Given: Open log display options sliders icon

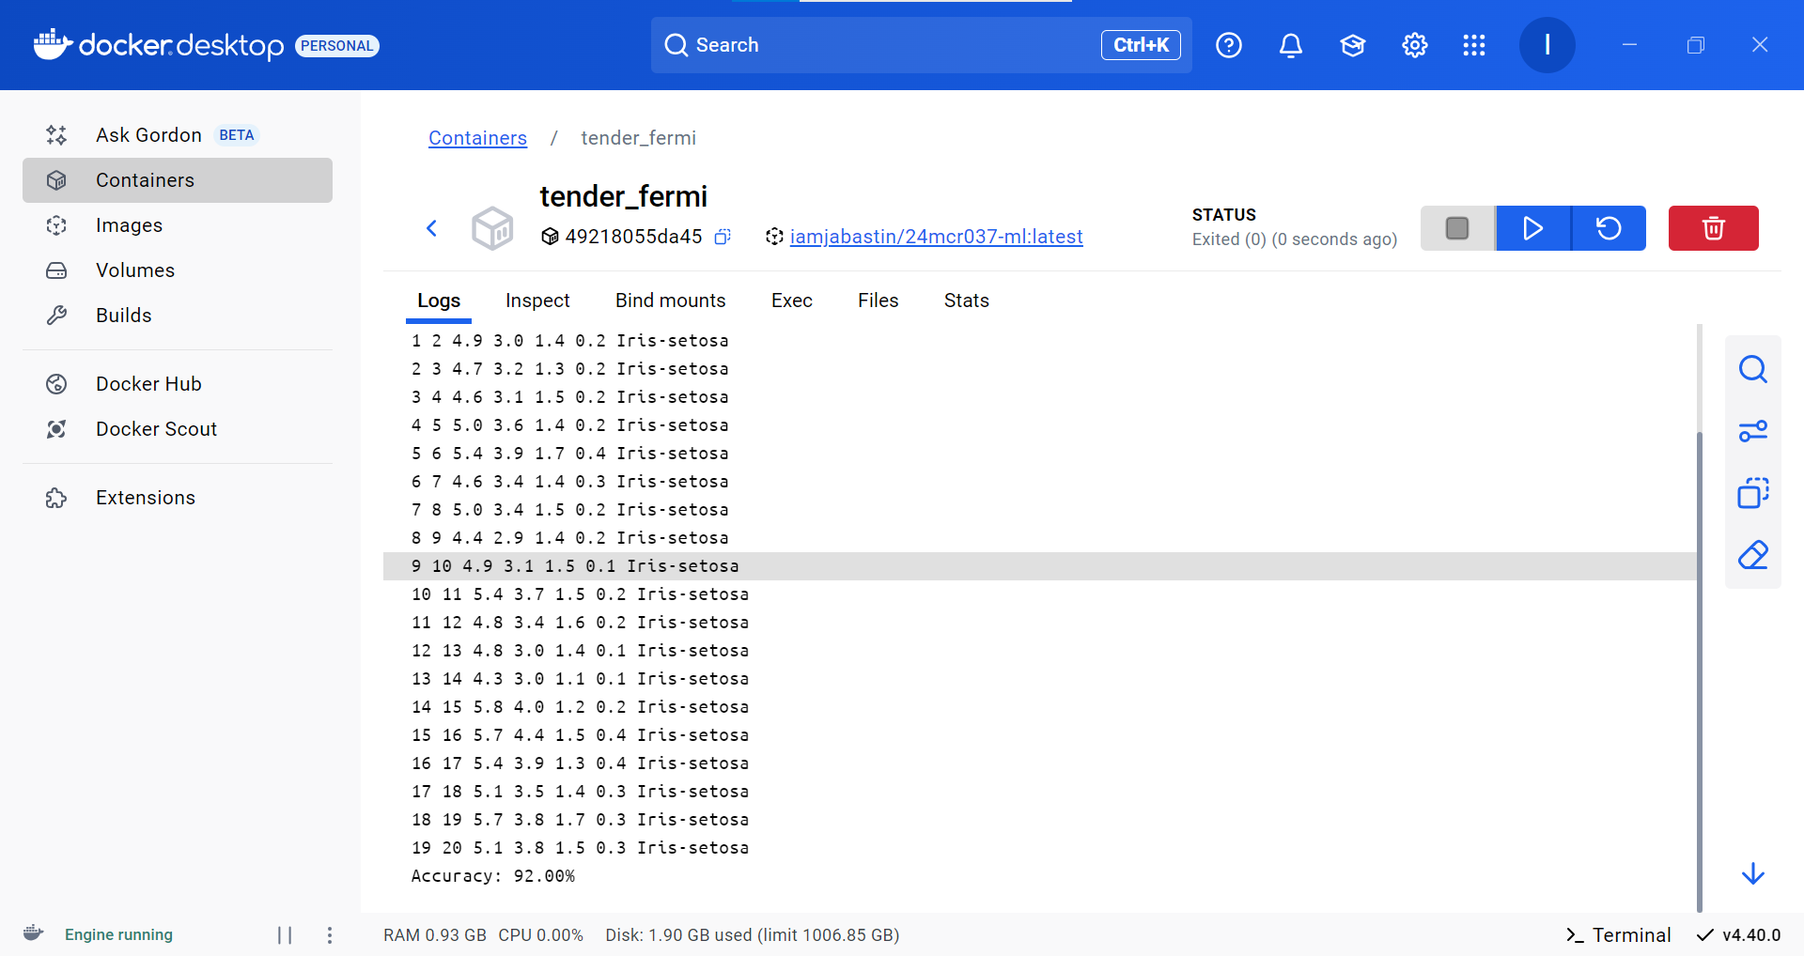Looking at the screenshot, I should pos(1753,431).
